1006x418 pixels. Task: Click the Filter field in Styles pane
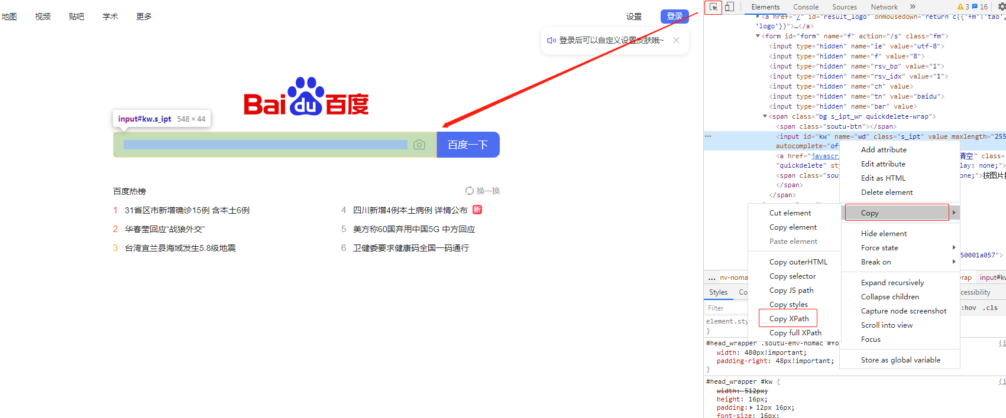(727, 308)
